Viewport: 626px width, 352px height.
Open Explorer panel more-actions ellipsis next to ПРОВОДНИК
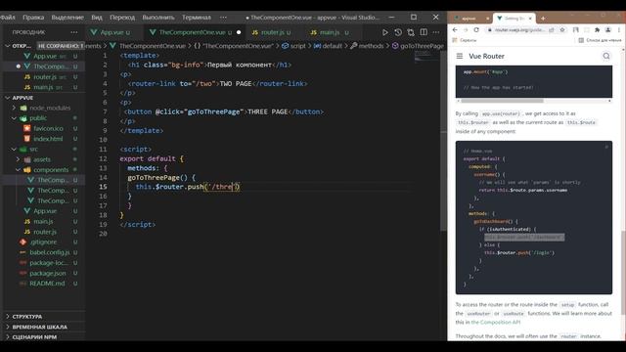[74, 32]
